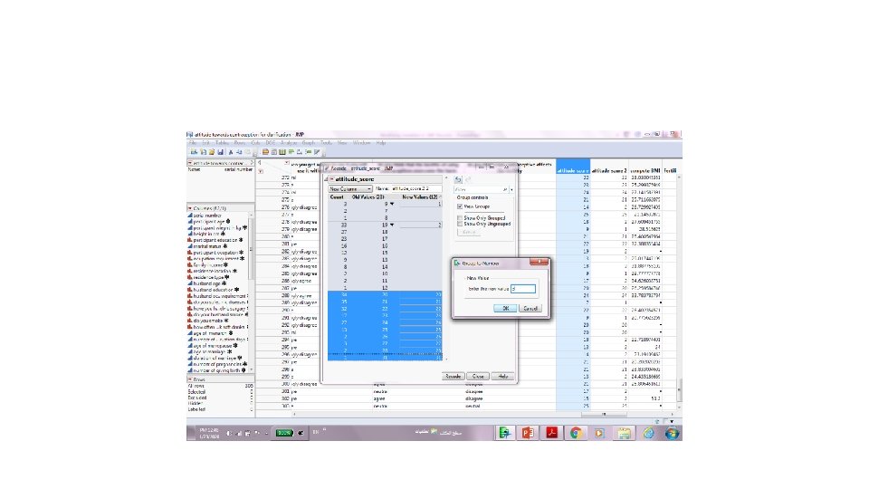Enable Show Only Grouped checkbox
Image resolution: width=869 pixels, height=489 pixels.
(x=460, y=218)
